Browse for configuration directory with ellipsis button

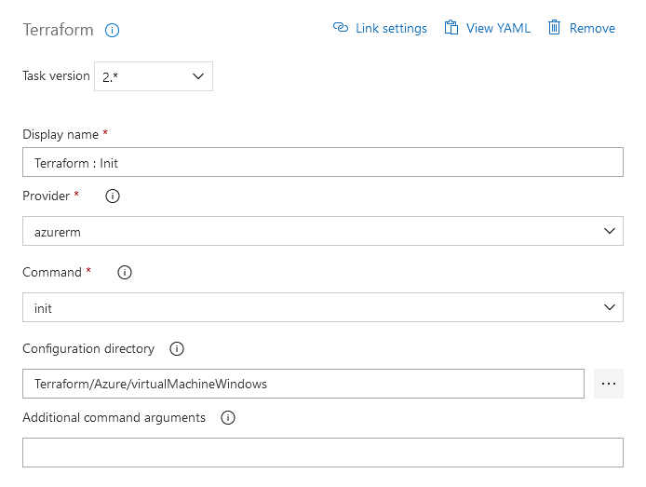pos(609,384)
